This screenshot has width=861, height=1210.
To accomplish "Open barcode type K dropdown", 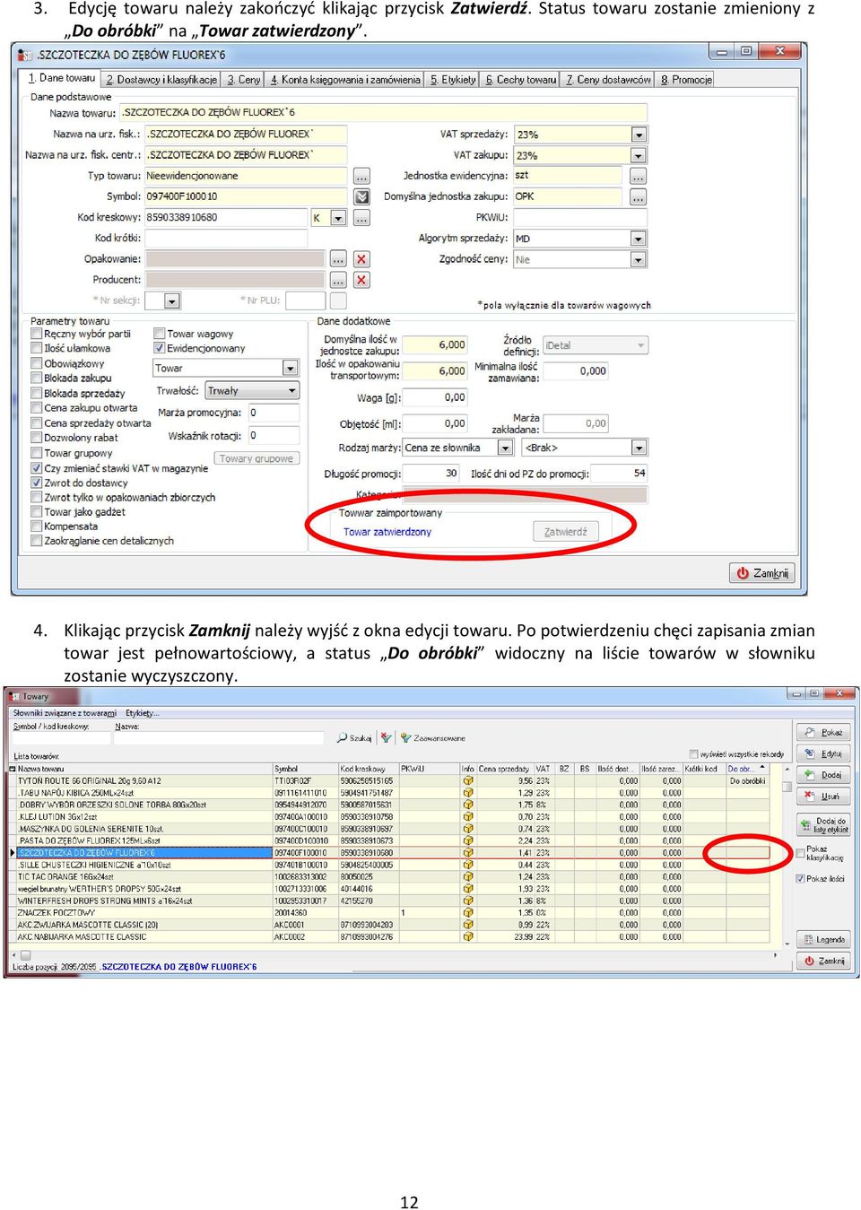I will [x=338, y=218].
